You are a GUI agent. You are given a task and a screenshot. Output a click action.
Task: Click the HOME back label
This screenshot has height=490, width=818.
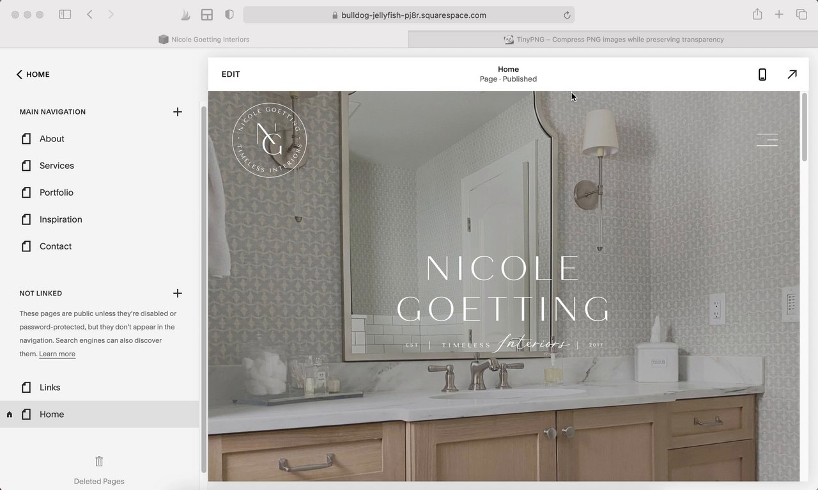[x=38, y=74]
